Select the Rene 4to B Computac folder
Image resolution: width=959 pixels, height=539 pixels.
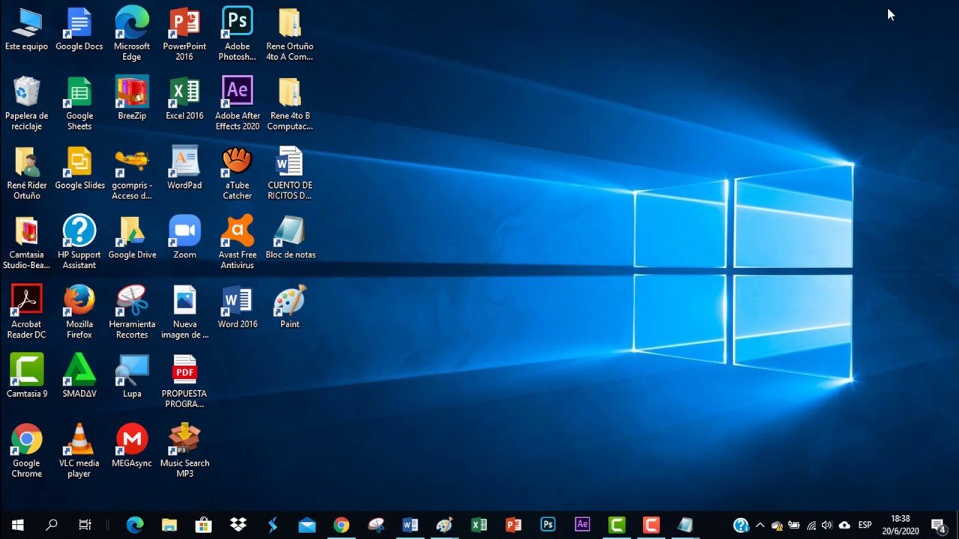(290, 104)
